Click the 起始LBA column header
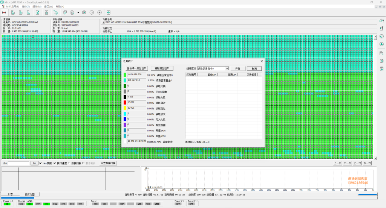Screen dimensions: 386x208 (x=207, y=74)
